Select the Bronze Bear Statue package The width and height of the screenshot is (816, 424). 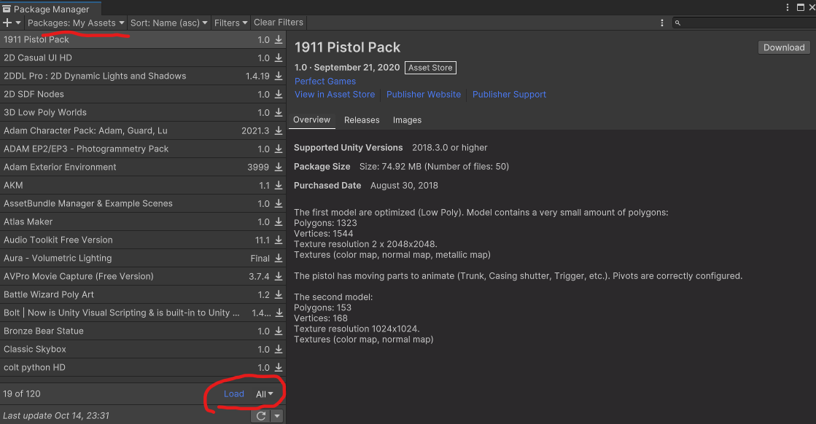tap(143, 331)
